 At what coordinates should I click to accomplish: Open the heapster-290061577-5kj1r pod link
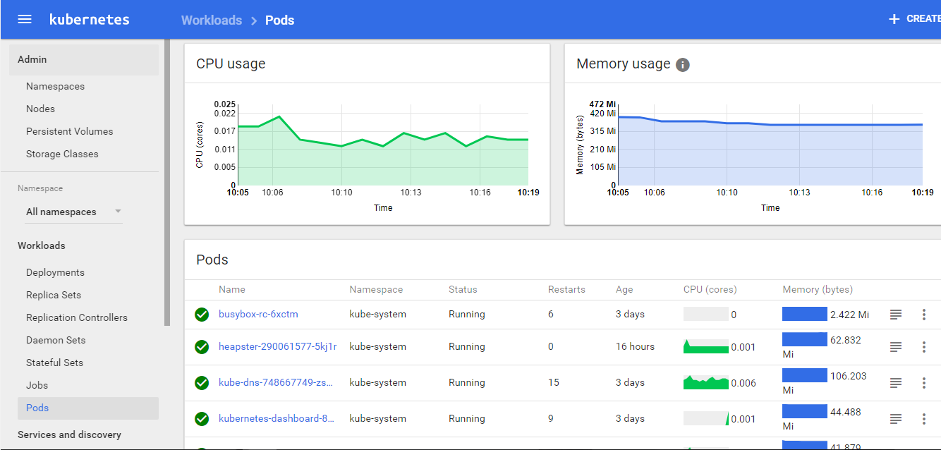(x=278, y=346)
